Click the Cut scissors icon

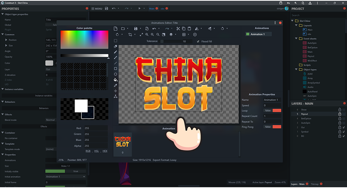pyautogui.click(x=178, y=29)
